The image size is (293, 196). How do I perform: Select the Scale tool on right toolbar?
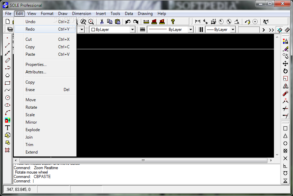[285, 78]
